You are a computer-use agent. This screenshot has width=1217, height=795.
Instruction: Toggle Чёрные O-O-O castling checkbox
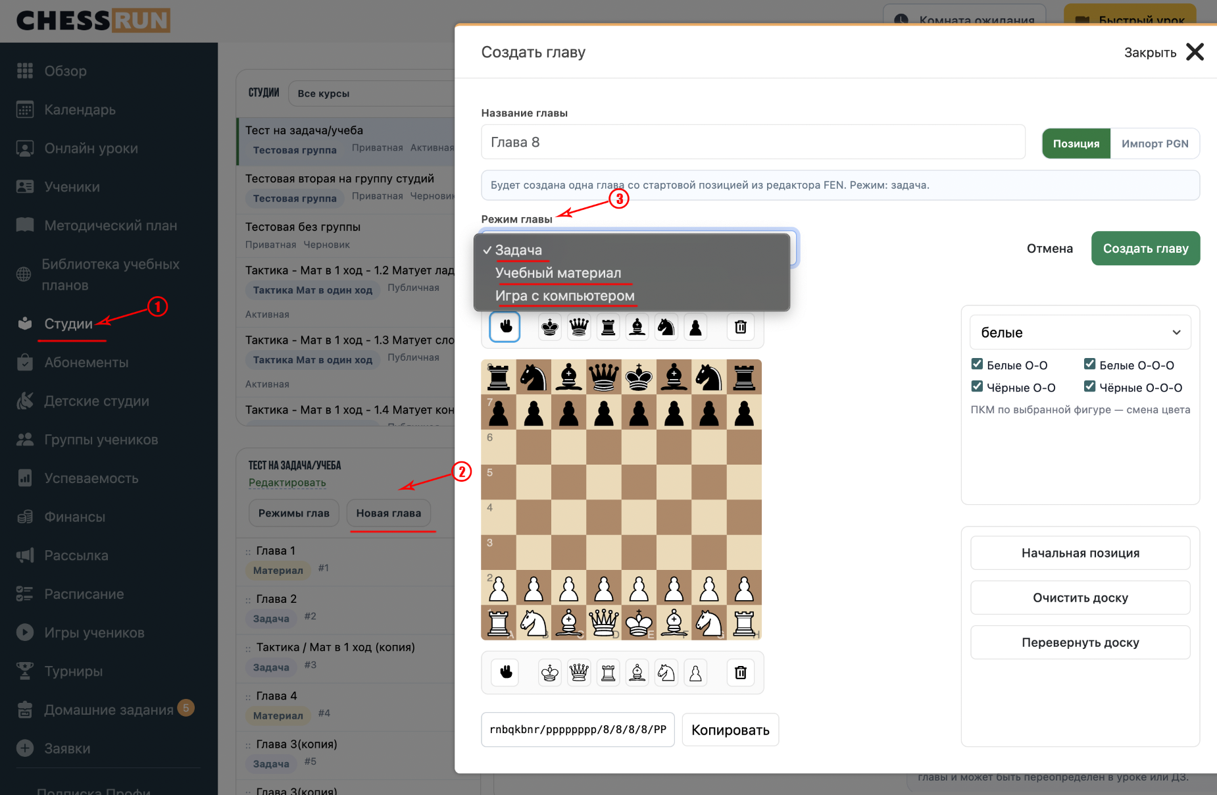pyautogui.click(x=1090, y=387)
